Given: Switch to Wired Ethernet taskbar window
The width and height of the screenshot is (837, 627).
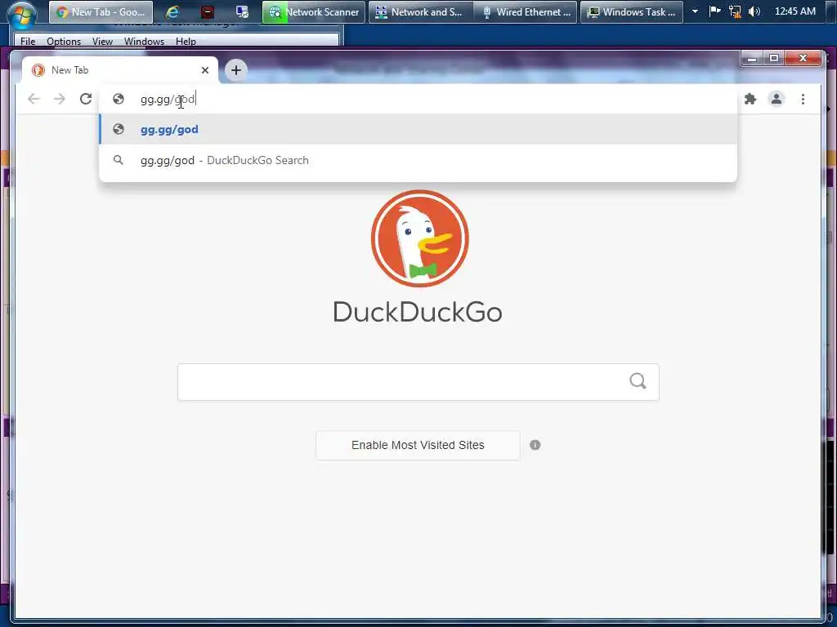Looking at the screenshot, I should pyautogui.click(x=526, y=11).
